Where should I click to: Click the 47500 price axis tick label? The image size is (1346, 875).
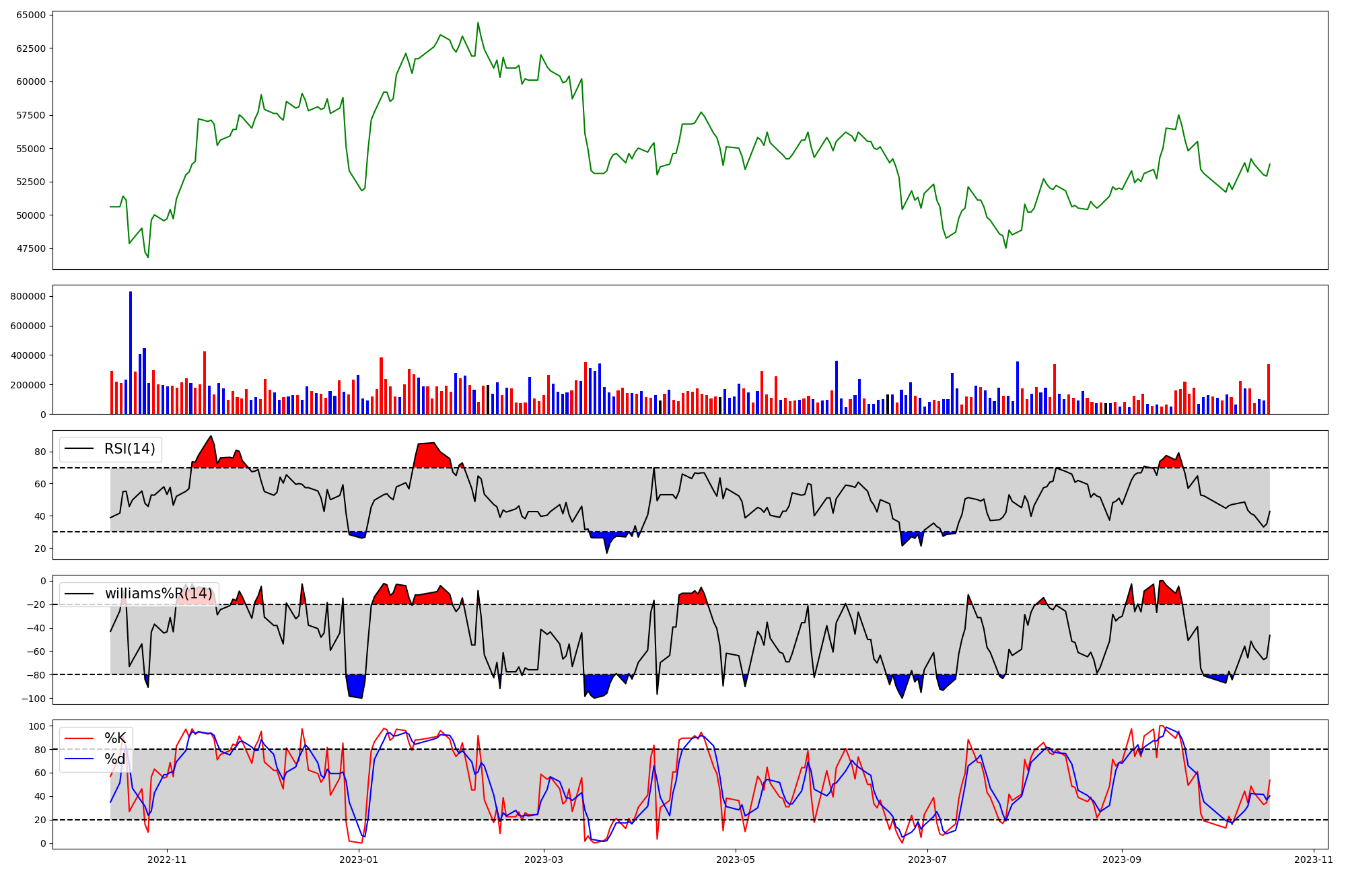[30, 248]
